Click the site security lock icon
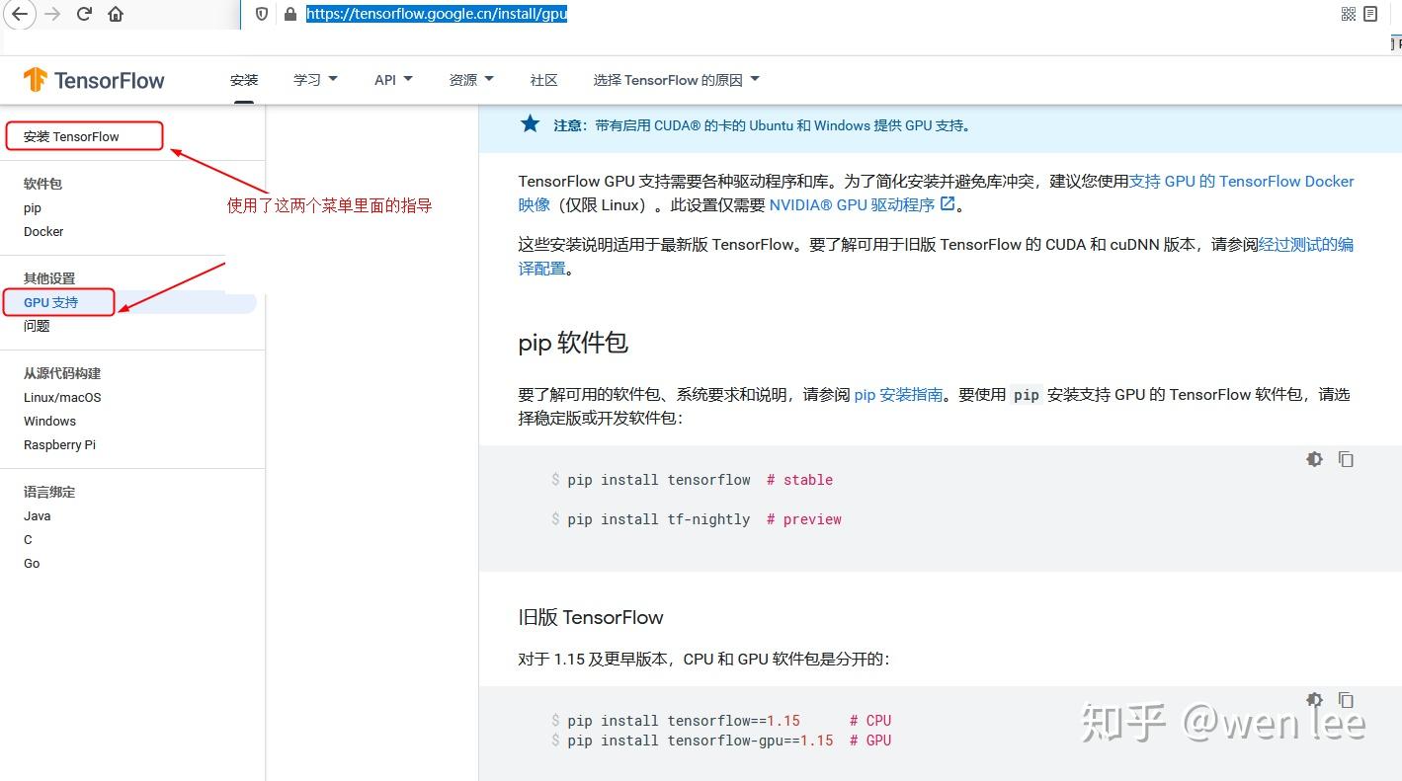Screen dimensions: 1402x781 pyautogui.click(x=289, y=14)
